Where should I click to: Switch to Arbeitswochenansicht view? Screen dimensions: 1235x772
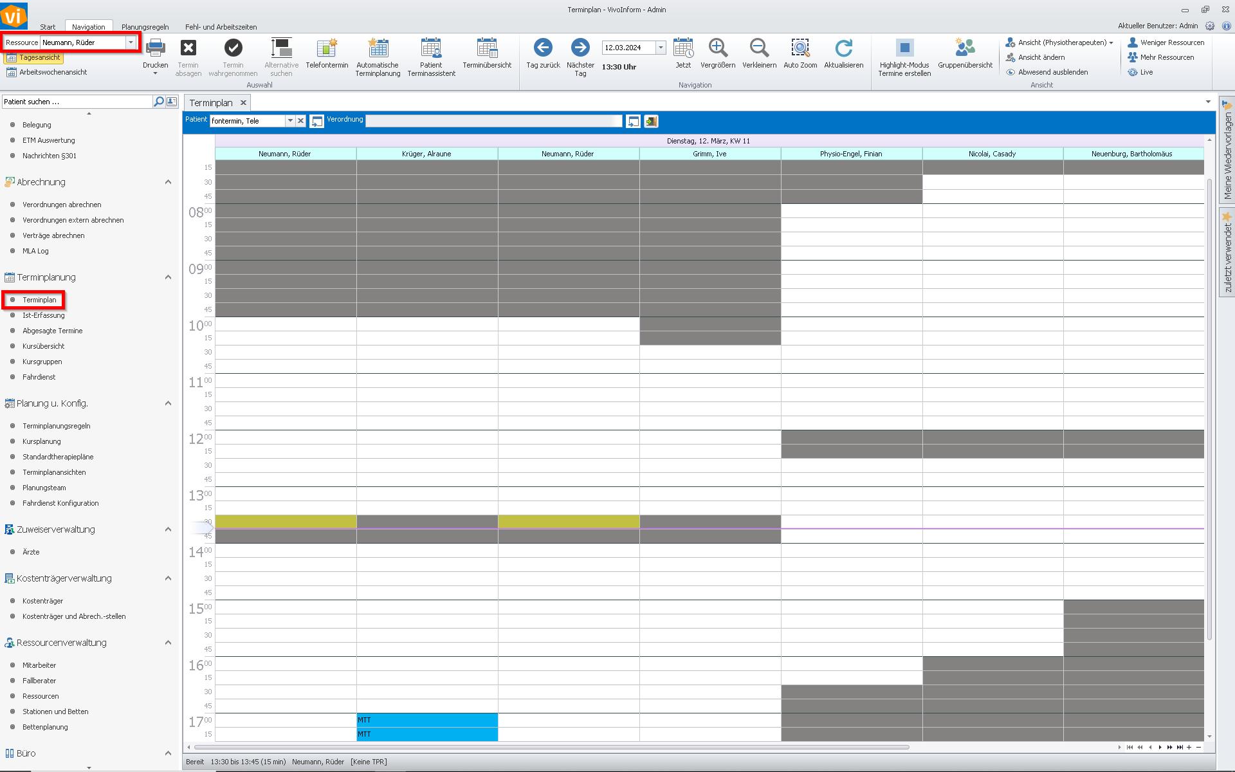pos(53,72)
